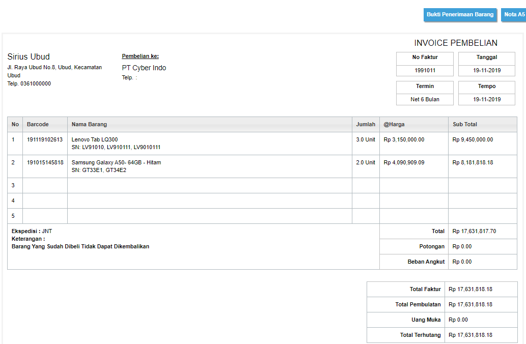Click the No column header
The image size is (526, 344).
coord(15,124)
